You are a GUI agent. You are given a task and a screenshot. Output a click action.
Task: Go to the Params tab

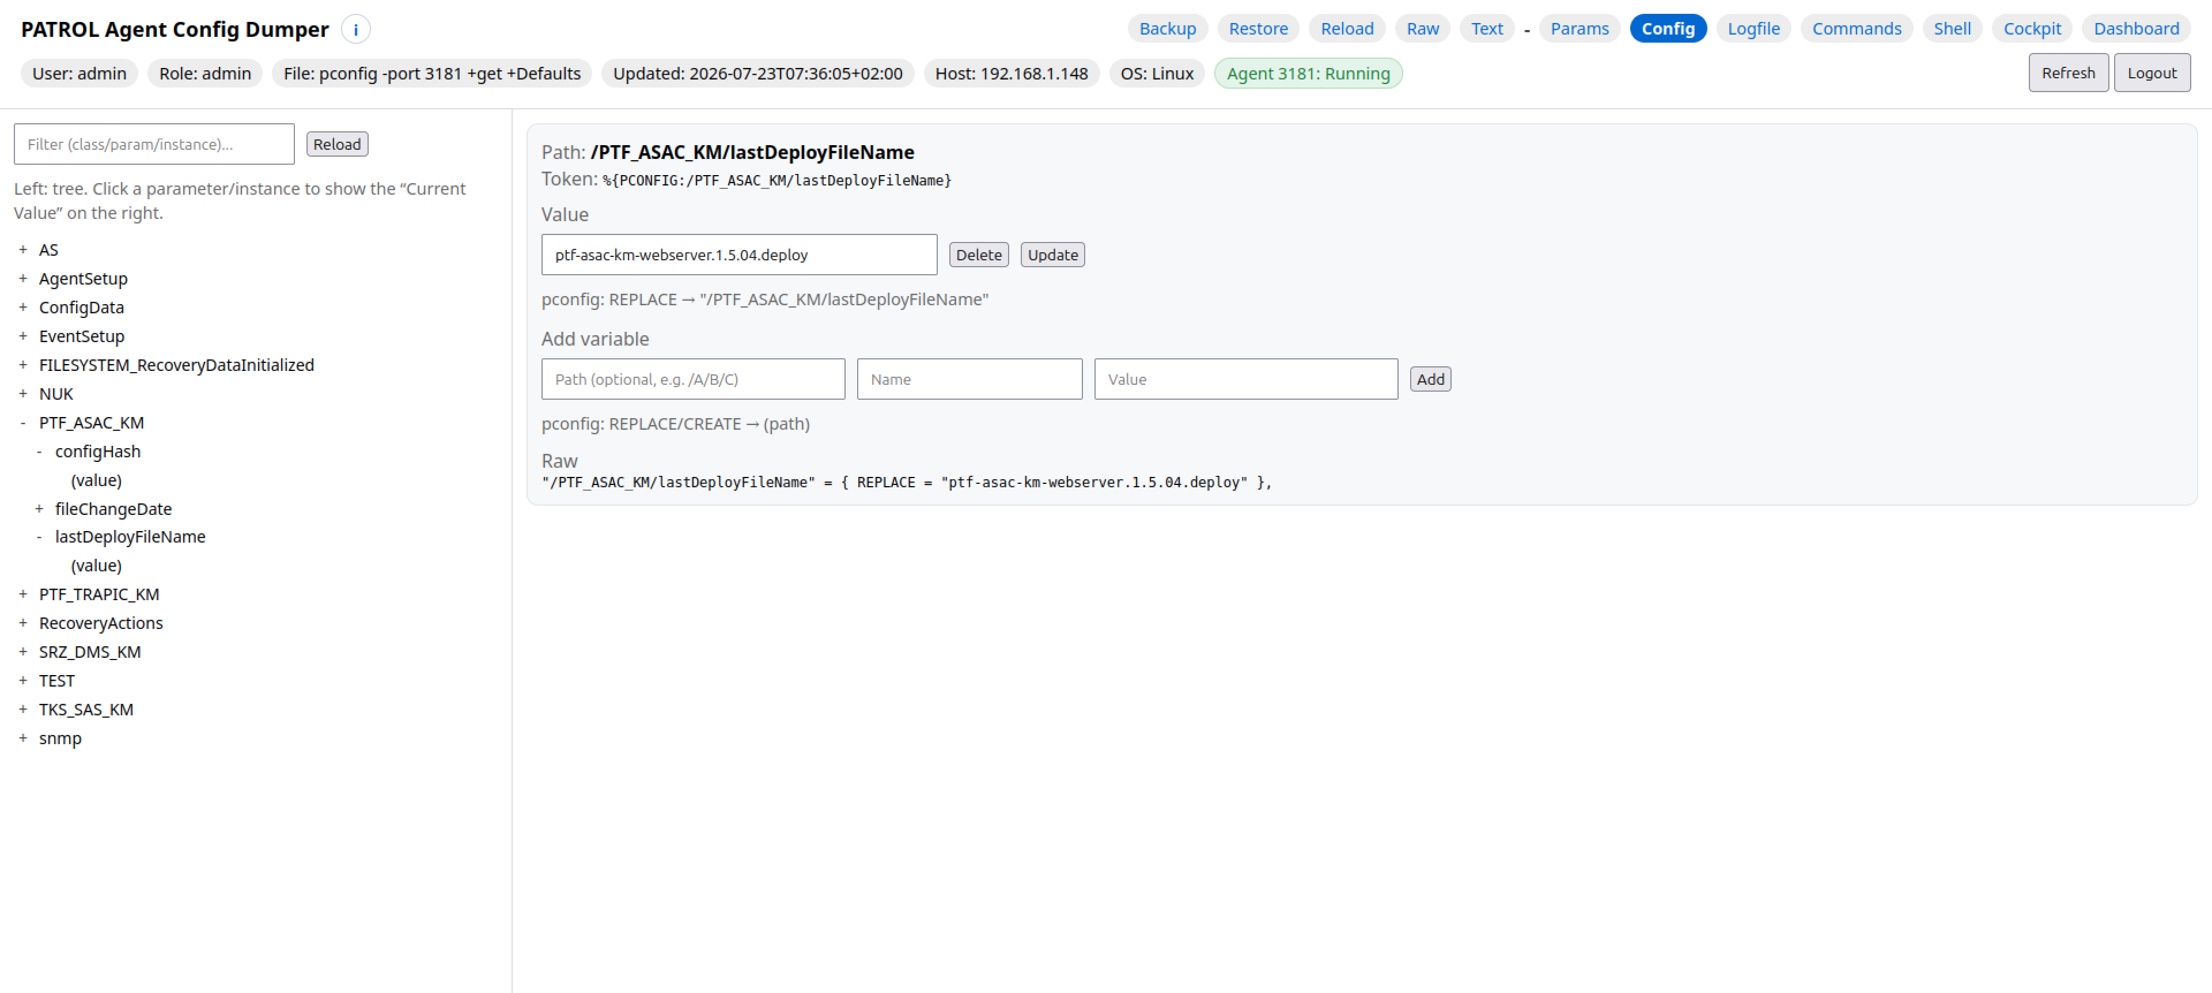coord(1579,28)
